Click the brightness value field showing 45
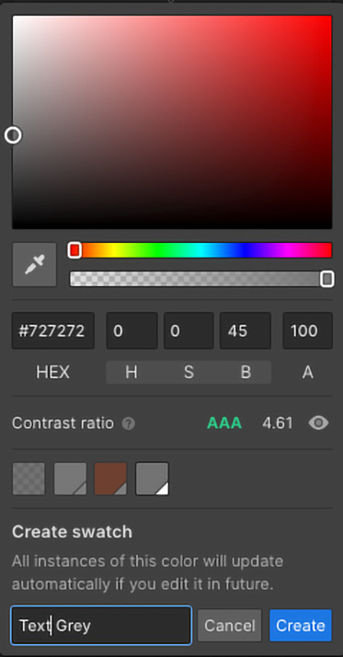 click(x=246, y=330)
